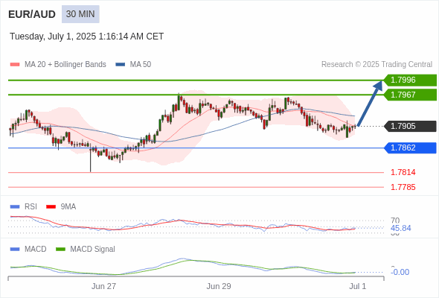The image size is (439, 298).
Task: Click the Jun 29 date axis label
Action: (x=219, y=287)
